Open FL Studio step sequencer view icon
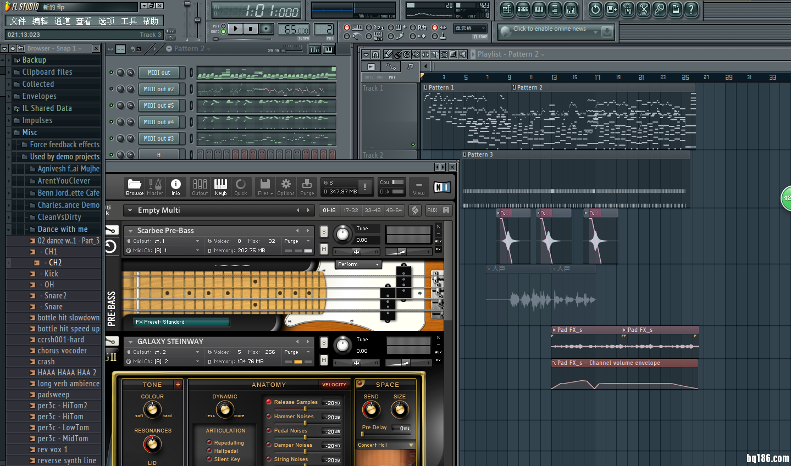 (523, 9)
